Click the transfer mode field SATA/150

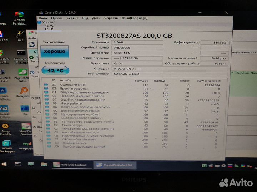pyautogui.click(x=137, y=58)
